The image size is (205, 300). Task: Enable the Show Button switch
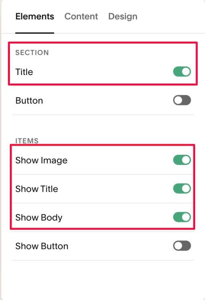[x=182, y=246]
